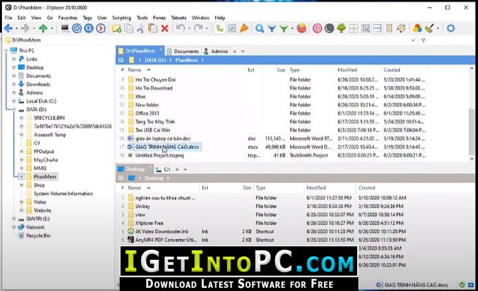Image resolution: width=478 pixels, height=291 pixels.
Task: Click DATA (D:) in the breadcrumb bar
Action: click(x=155, y=60)
